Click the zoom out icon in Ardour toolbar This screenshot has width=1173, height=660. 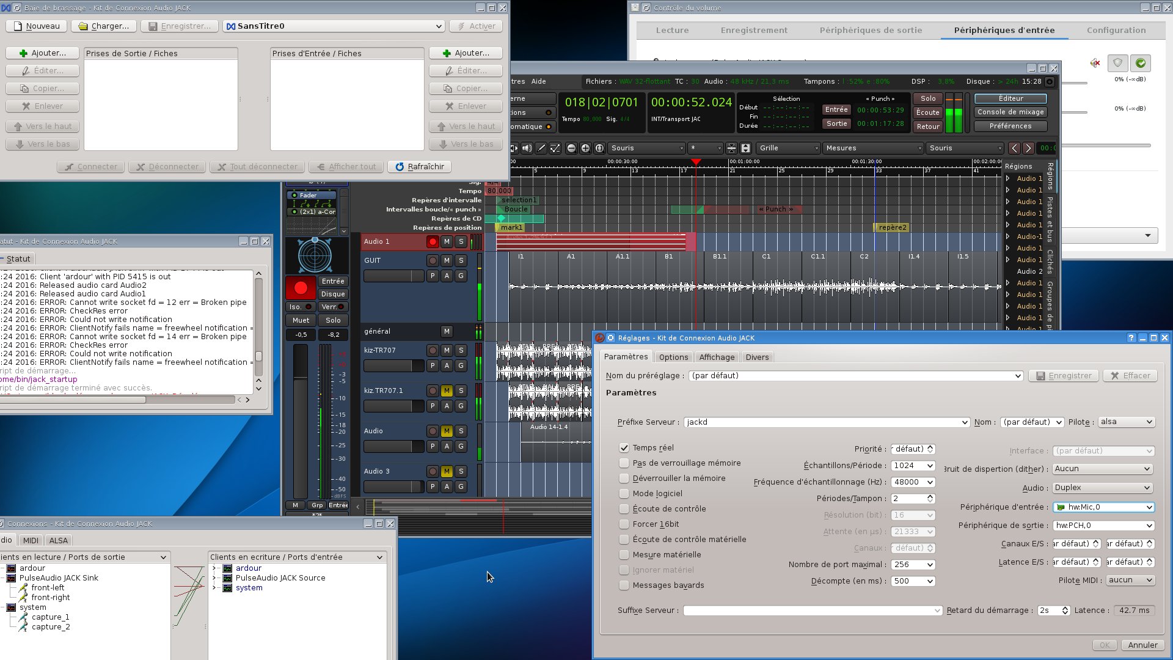[x=571, y=148]
